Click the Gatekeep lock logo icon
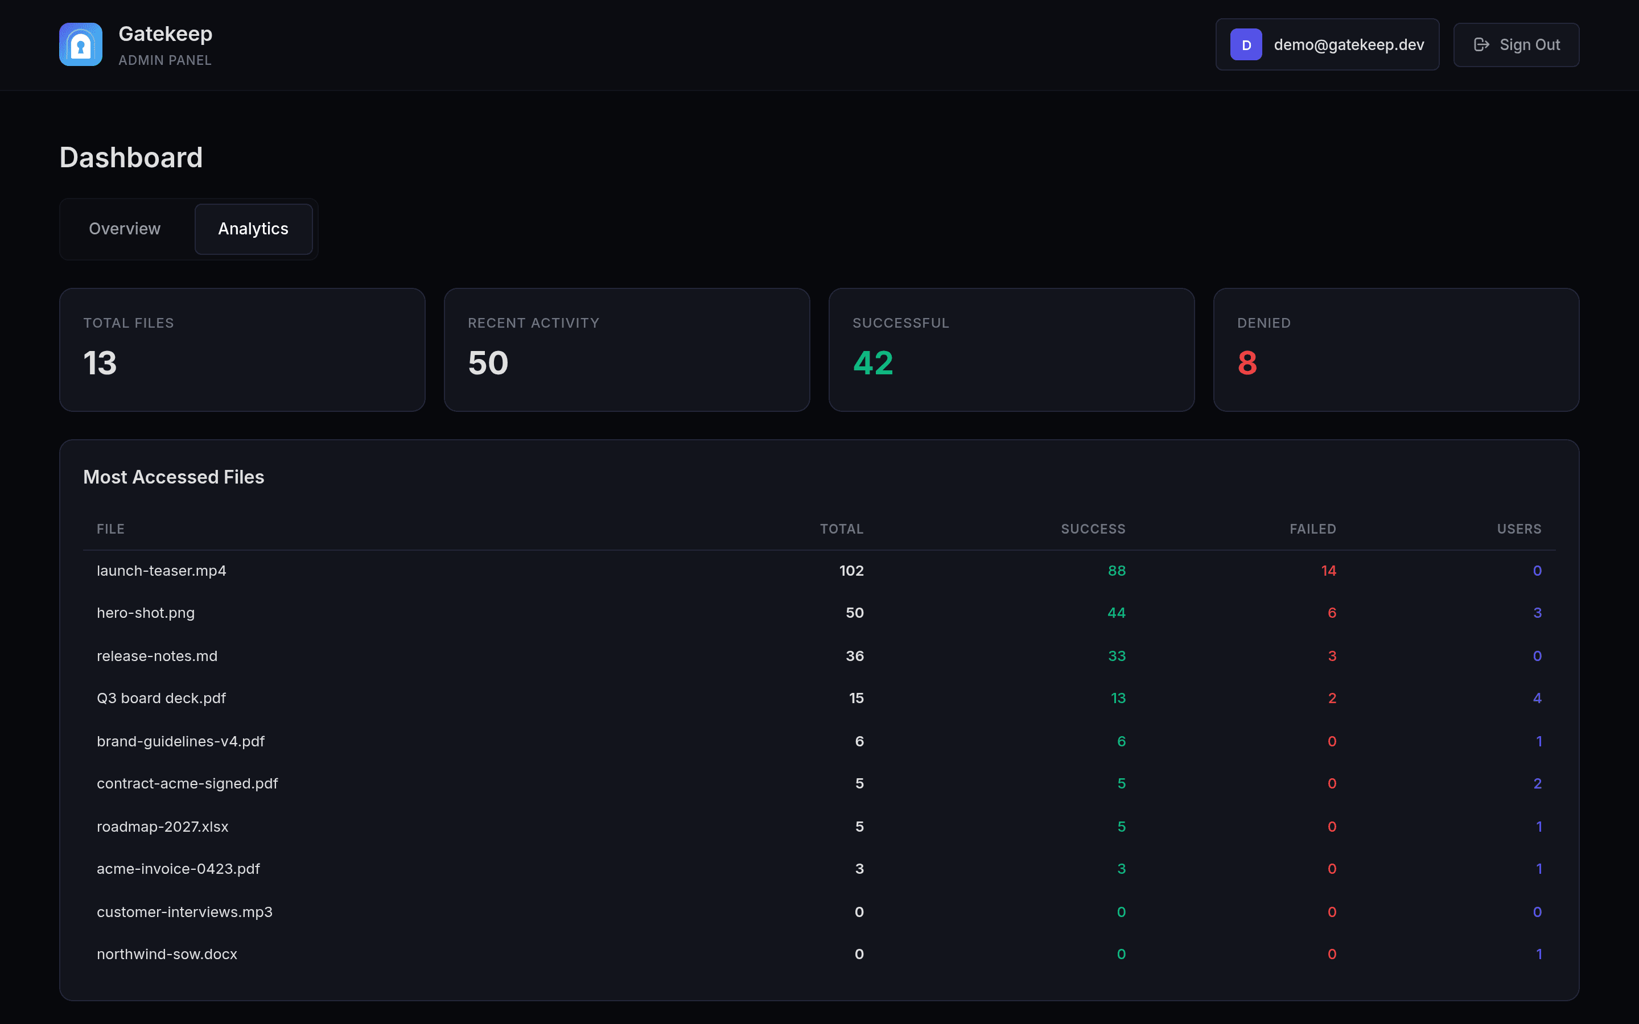The width and height of the screenshot is (1639, 1024). [81, 45]
